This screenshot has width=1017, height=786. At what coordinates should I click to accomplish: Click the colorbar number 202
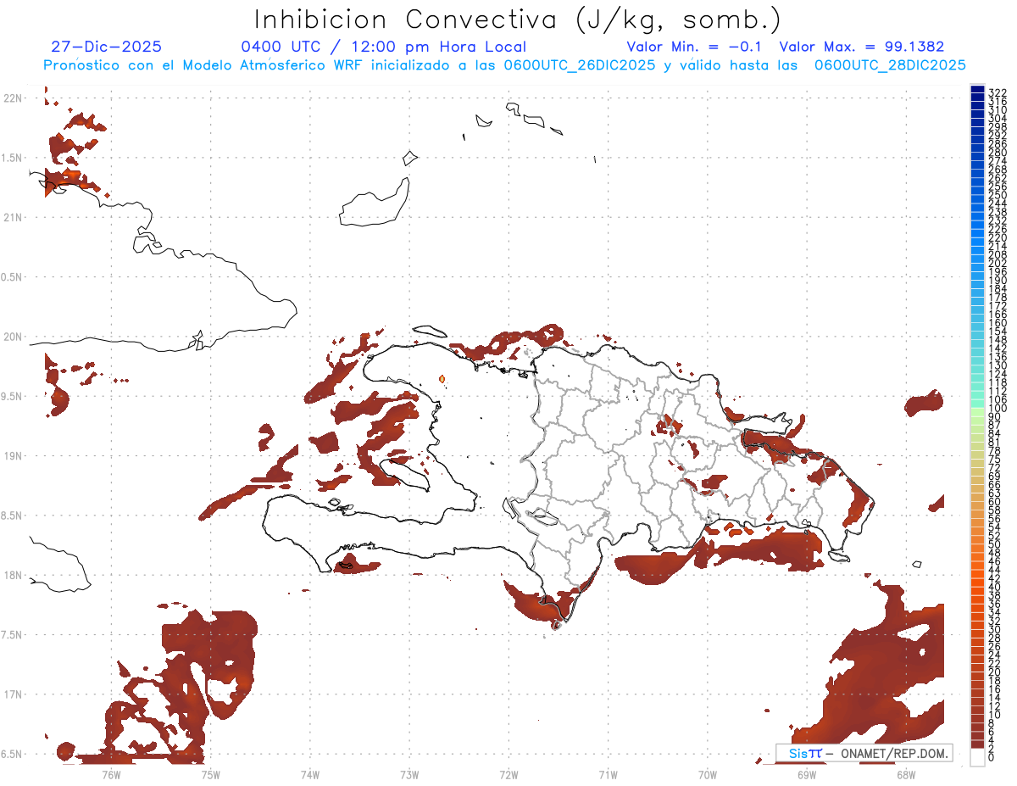point(998,264)
